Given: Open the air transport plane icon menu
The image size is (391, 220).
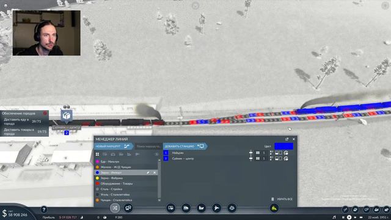Looking at the screenshot, I should [x=216, y=208].
